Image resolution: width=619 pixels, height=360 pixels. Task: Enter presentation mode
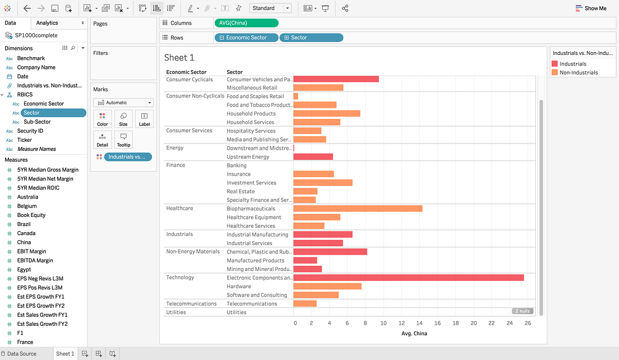[x=326, y=8]
